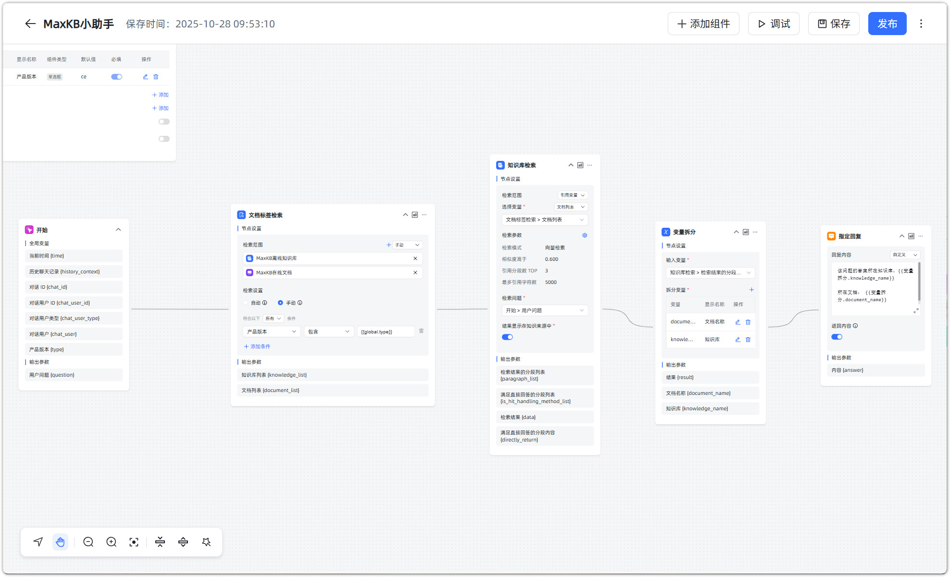
Task: Open the 检索问题 dropdown
Action: coord(544,310)
